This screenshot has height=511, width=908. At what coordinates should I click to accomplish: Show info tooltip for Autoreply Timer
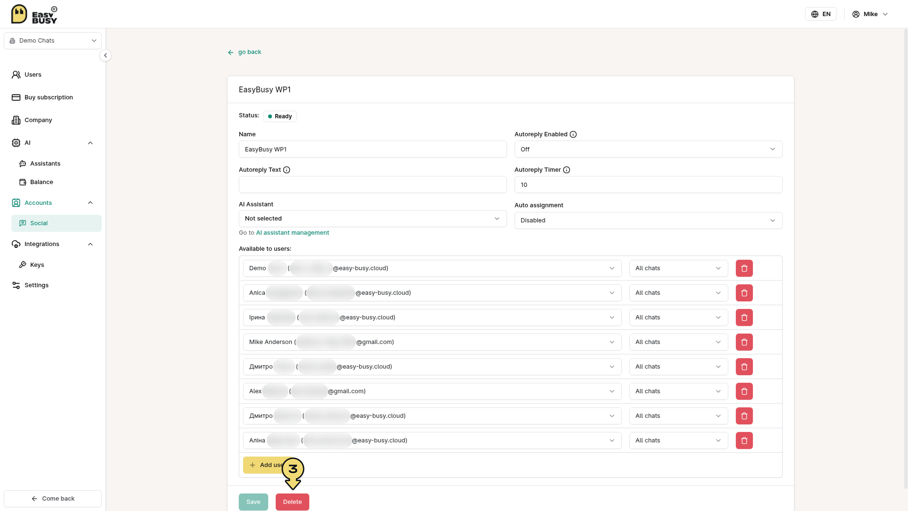(x=567, y=170)
